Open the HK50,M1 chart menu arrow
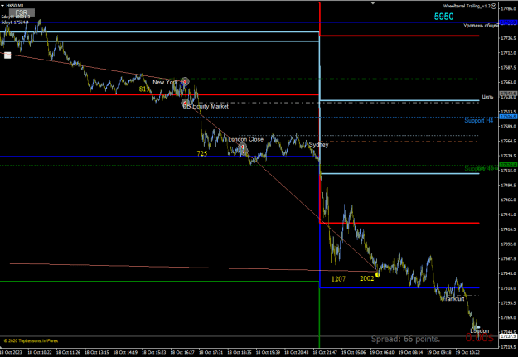Screen dimensions: 518x357 tap(2, 6)
